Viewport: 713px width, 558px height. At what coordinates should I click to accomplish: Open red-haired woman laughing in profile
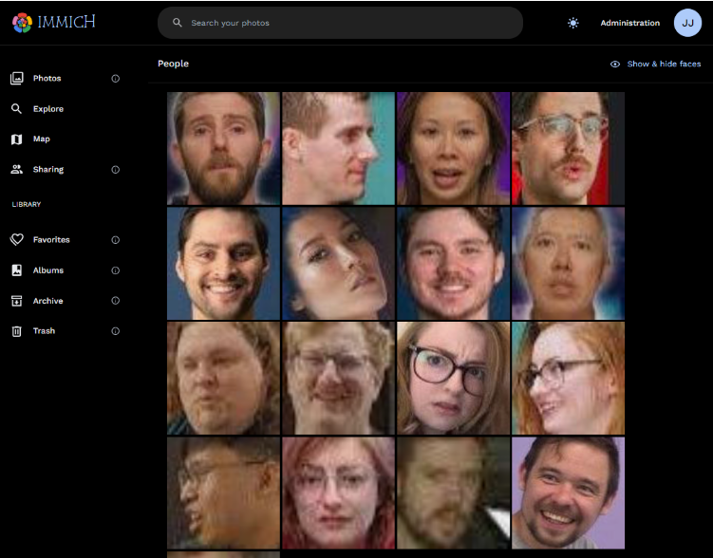coord(568,378)
